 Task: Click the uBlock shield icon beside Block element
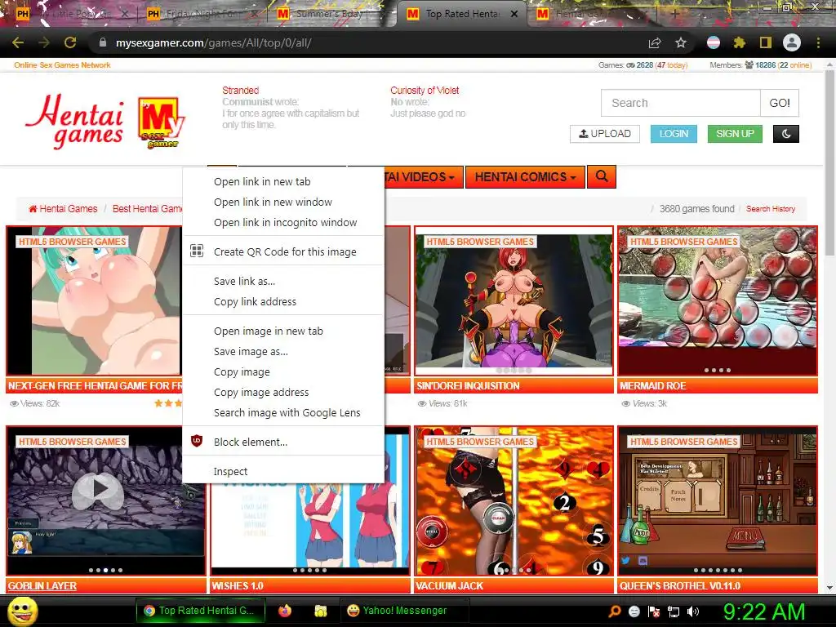tap(197, 441)
